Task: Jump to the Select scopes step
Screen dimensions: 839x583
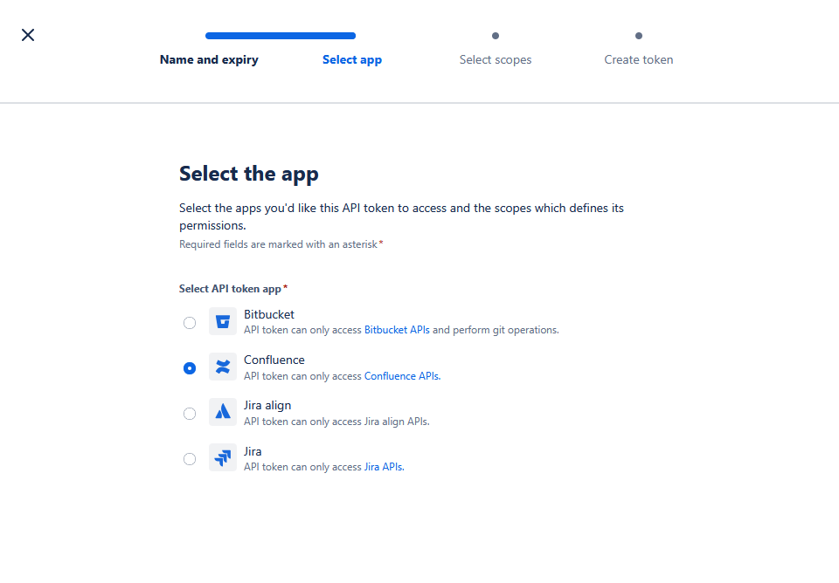Action: click(x=496, y=60)
